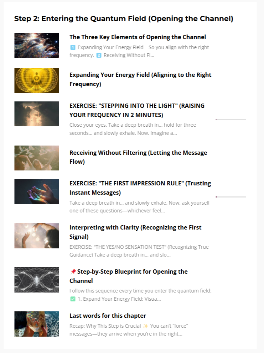Viewport: 264px width, 353px height.
Task: Click progress bar of Stepping Into Light exercise
Action: [x=231, y=119]
